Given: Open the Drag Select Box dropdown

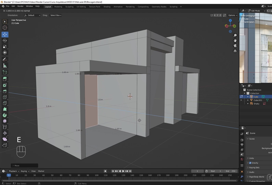Looking at the screenshot, I should tap(56, 15).
